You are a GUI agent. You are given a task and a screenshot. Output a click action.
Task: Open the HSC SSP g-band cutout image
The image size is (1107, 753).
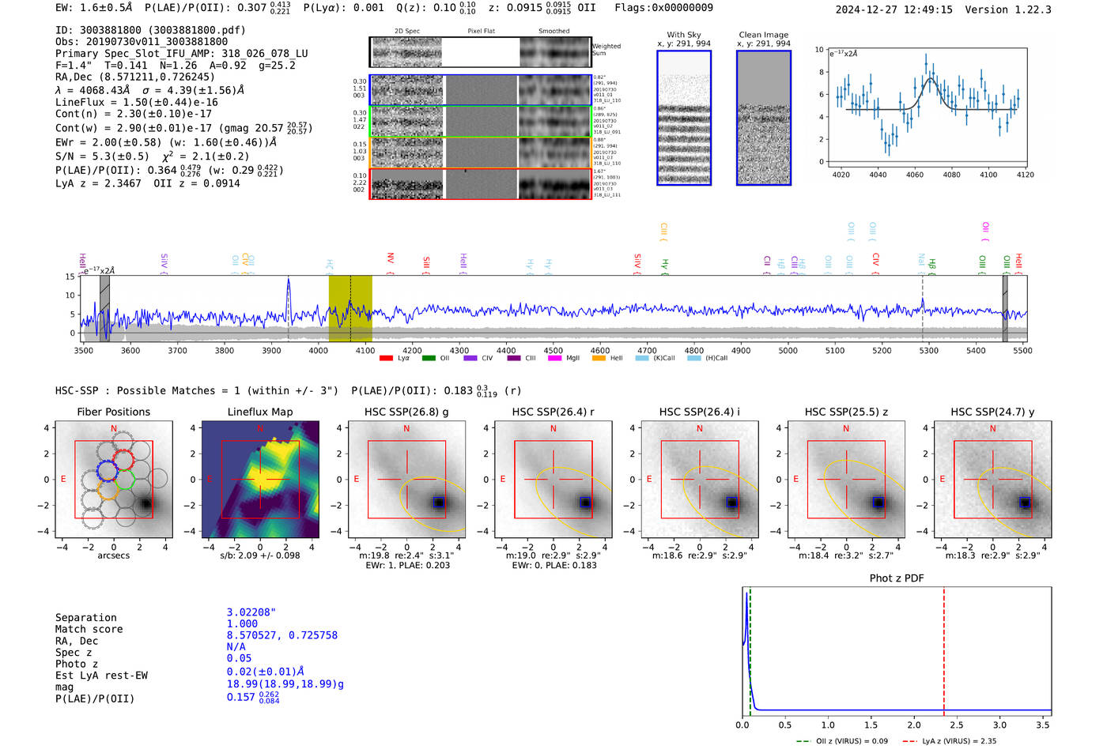(x=406, y=480)
